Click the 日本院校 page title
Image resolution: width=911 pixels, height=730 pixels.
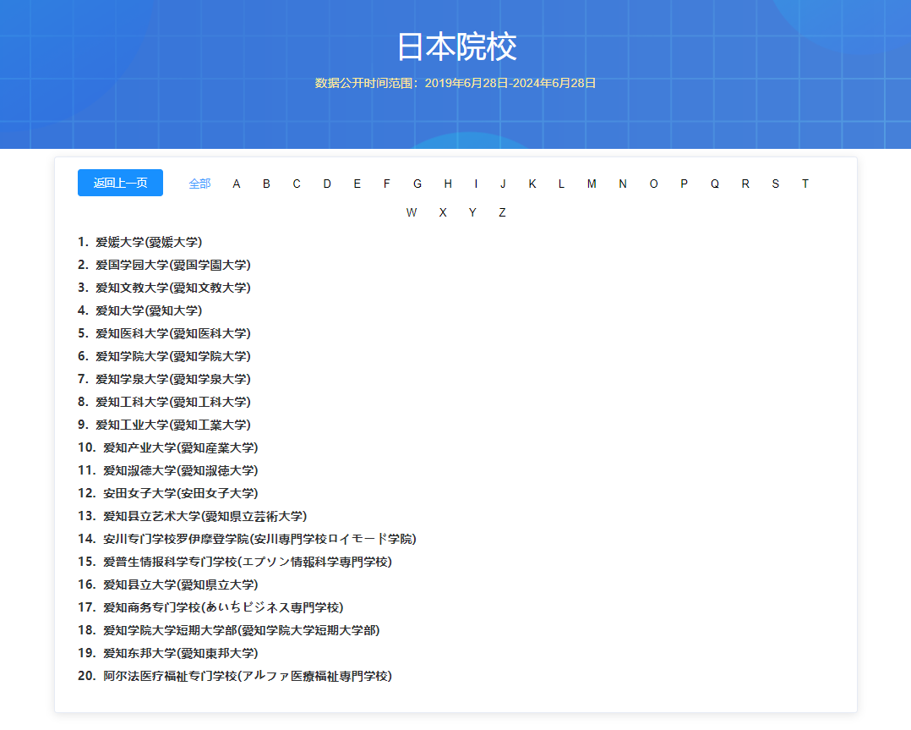456,47
